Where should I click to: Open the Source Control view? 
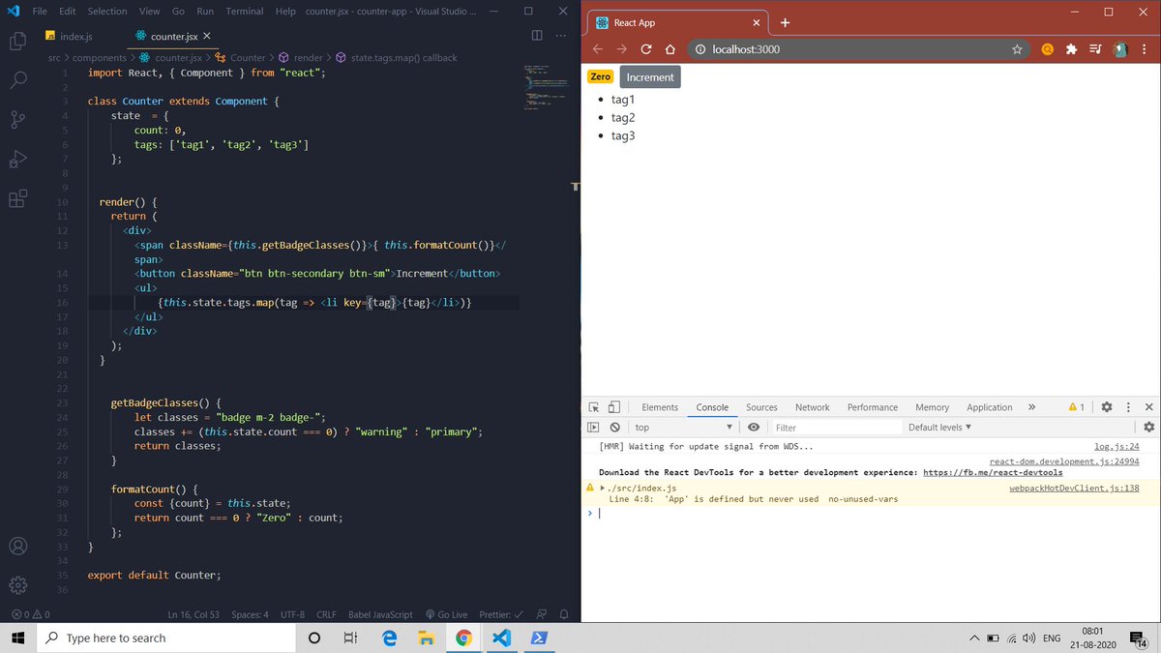[x=17, y=120]
